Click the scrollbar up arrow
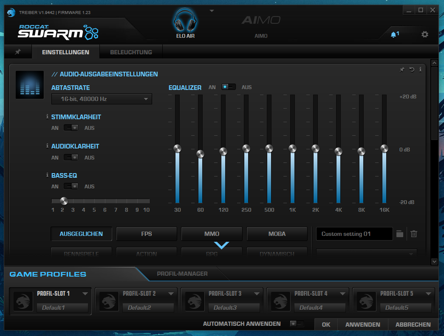Image resolution: width=444 pixels, height=336 pixels. 434,63
